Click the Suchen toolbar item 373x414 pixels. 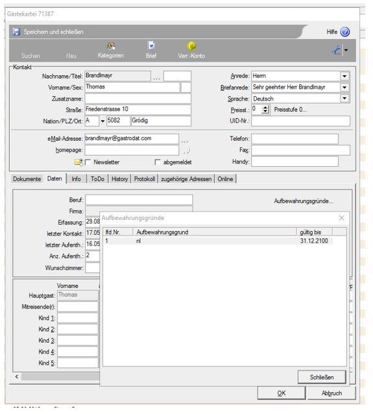(x=30, y=56)
